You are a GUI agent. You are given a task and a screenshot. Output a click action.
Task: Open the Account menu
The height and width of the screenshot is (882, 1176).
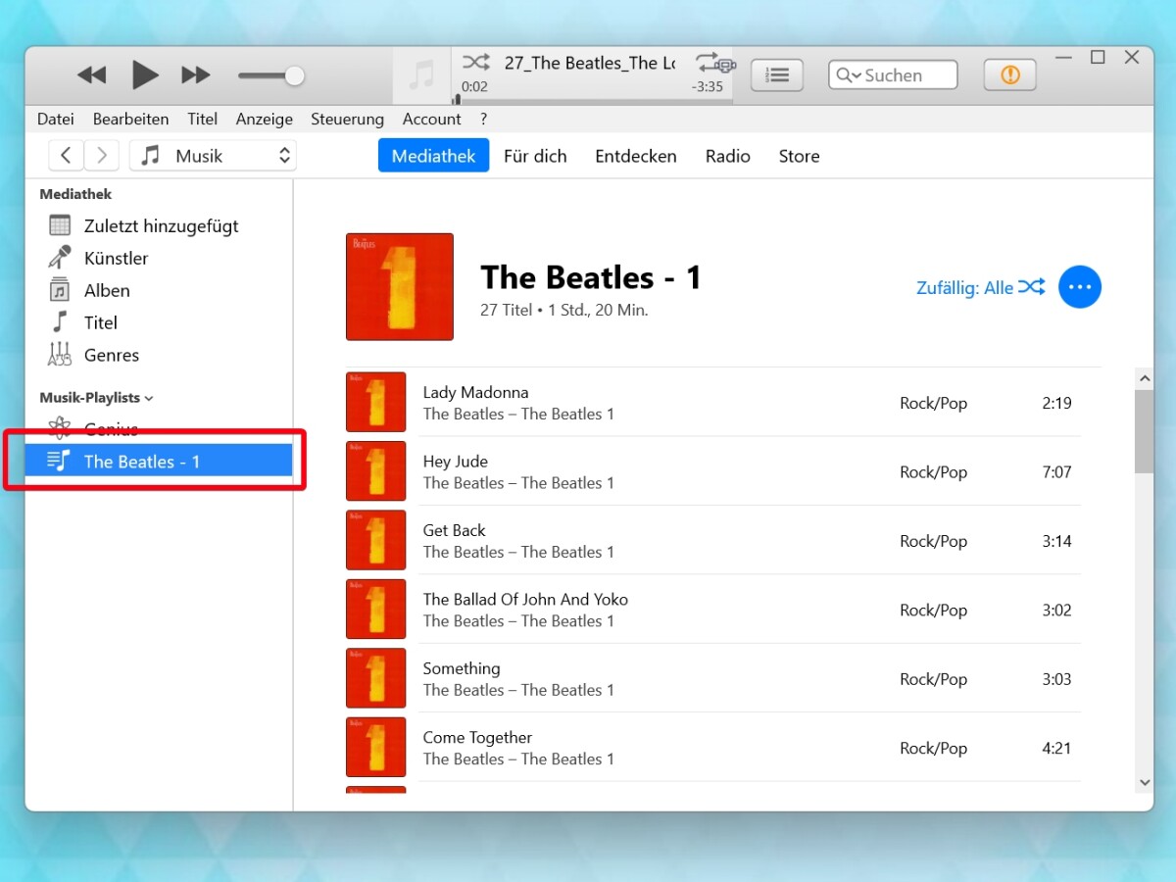tap(432, 119)
